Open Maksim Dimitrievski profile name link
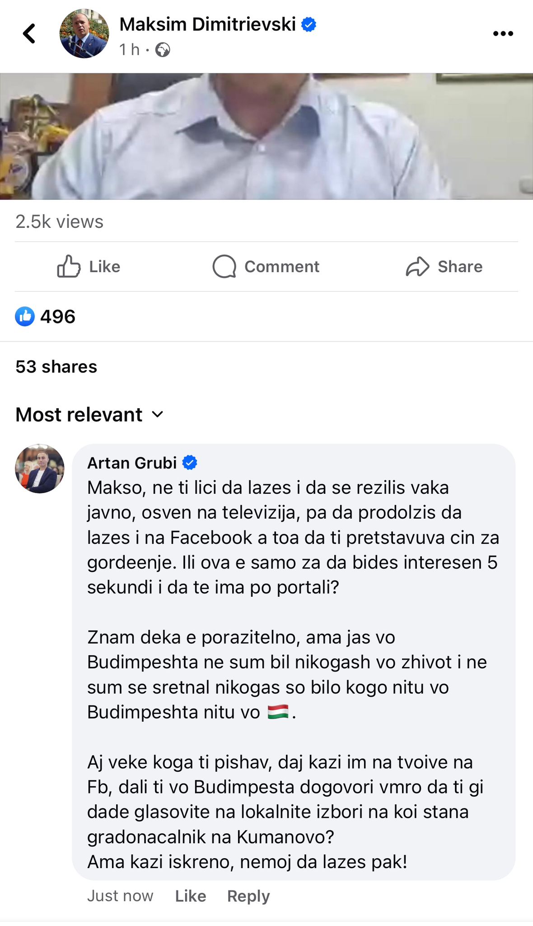 pyautogui.click(x=208, y=24)
